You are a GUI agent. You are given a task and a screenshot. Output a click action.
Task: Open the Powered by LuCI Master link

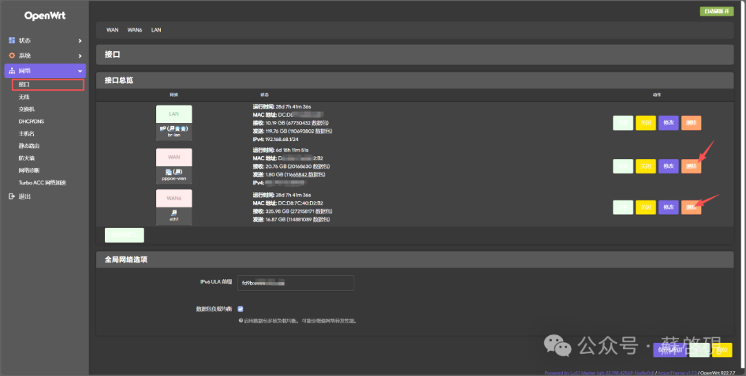click(599, 373)
